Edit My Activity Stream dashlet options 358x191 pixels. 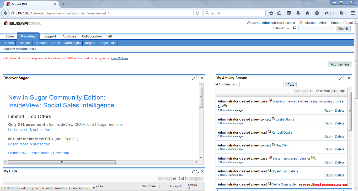(x=340, y=78)
